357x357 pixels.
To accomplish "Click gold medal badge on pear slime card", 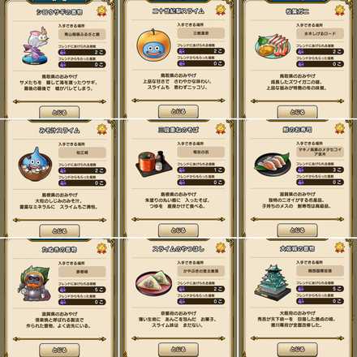I will (x=221, y=10).
